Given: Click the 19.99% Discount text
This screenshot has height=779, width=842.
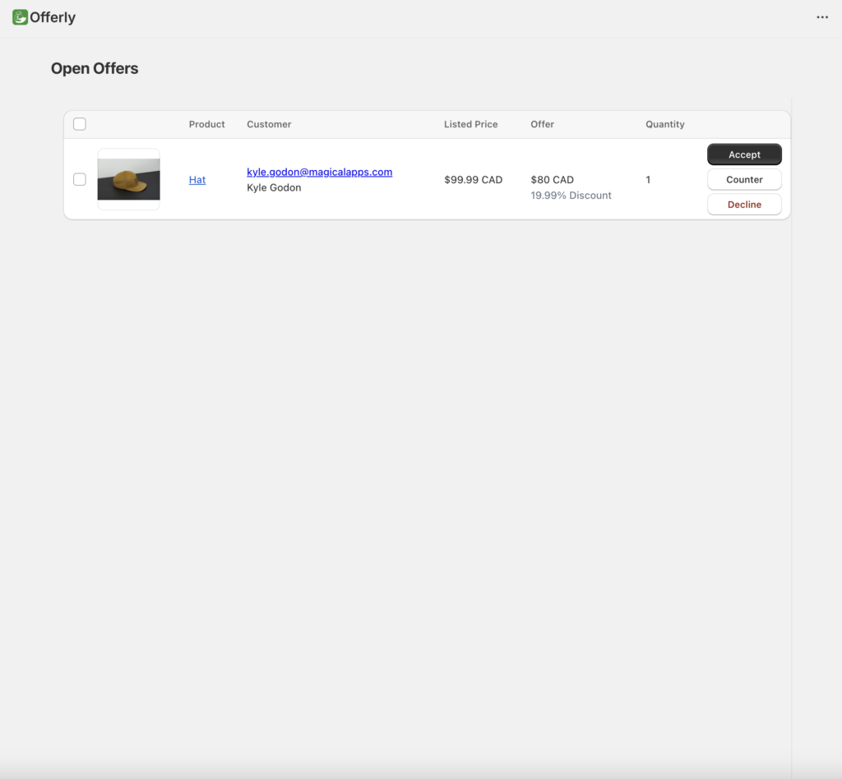Looking at the screenshot, I should 571,196.
